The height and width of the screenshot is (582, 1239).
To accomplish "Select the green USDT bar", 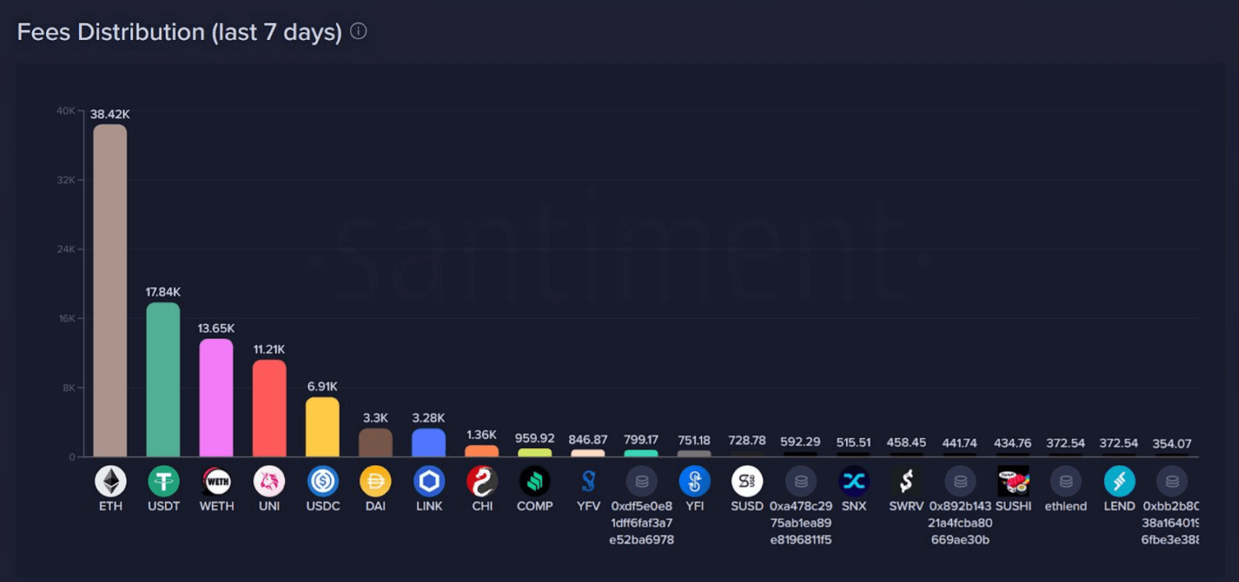I will [164, 380].
